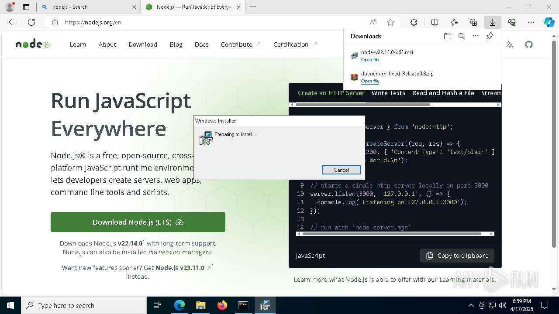This screenshot has height=314, width=559.
Task: Click the code block horizontal scrollbar
Action: coord(392,234)
